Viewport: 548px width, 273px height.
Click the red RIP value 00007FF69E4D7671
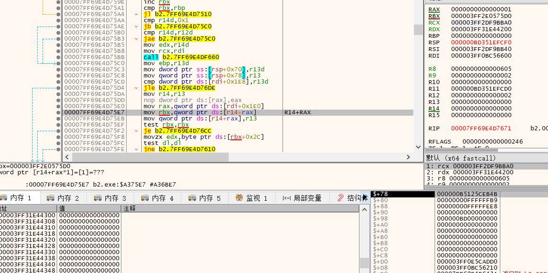click(x=480, y=128)
